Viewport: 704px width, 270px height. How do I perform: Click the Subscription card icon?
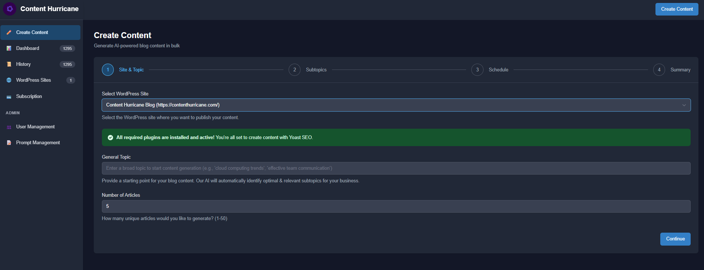[x=9, y=97]
